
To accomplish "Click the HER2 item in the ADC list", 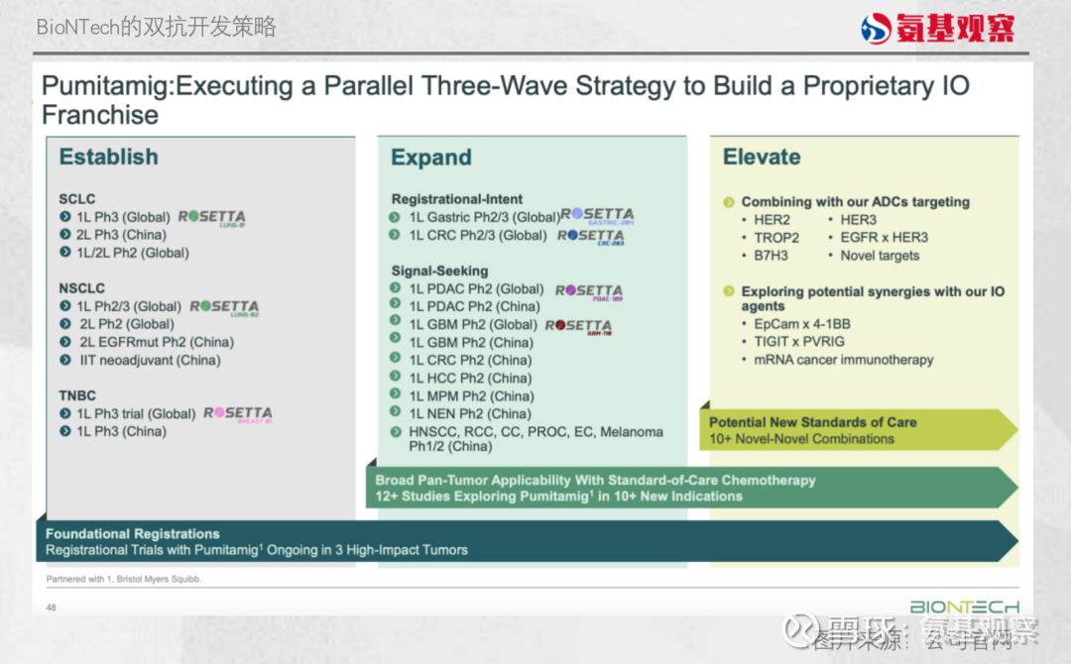I will (x=772, y=220).
